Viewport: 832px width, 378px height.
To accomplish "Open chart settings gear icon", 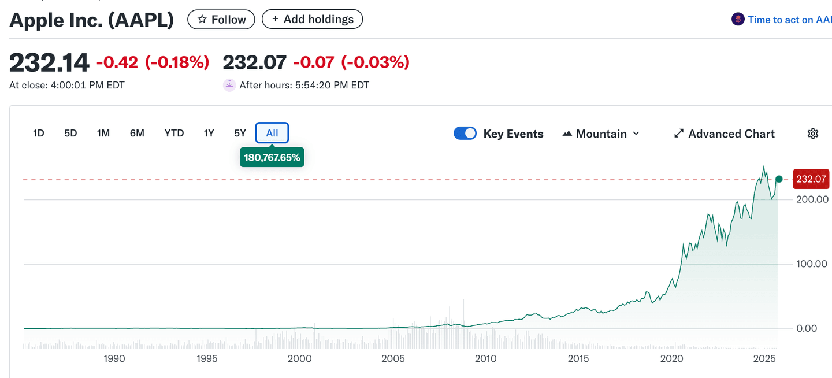I will click(x=812, y=134).
